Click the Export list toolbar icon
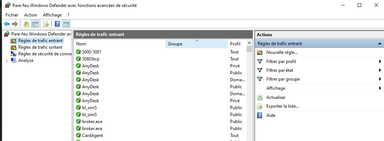Viewport: 384px width, 141px height. pos(46,24)
